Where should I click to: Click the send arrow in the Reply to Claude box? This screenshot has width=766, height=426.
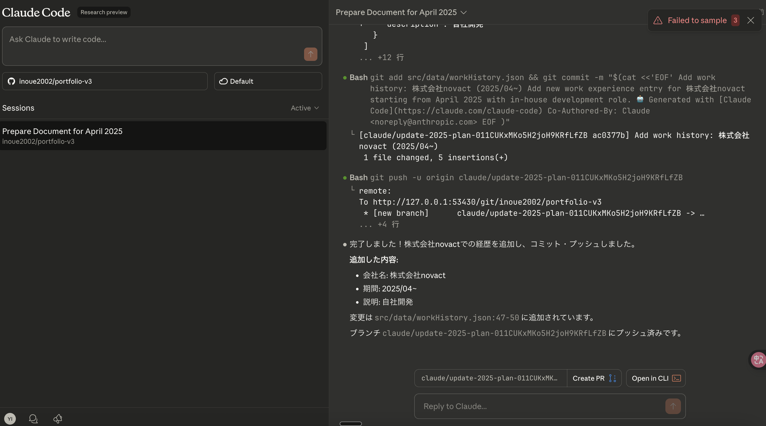pos(673,406)
